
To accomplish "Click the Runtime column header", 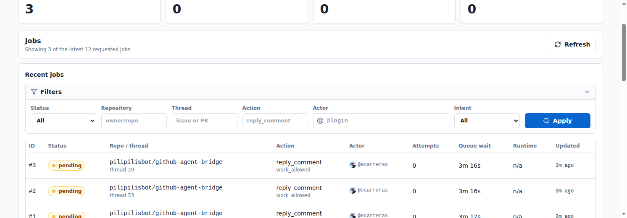I will (525, 146).
